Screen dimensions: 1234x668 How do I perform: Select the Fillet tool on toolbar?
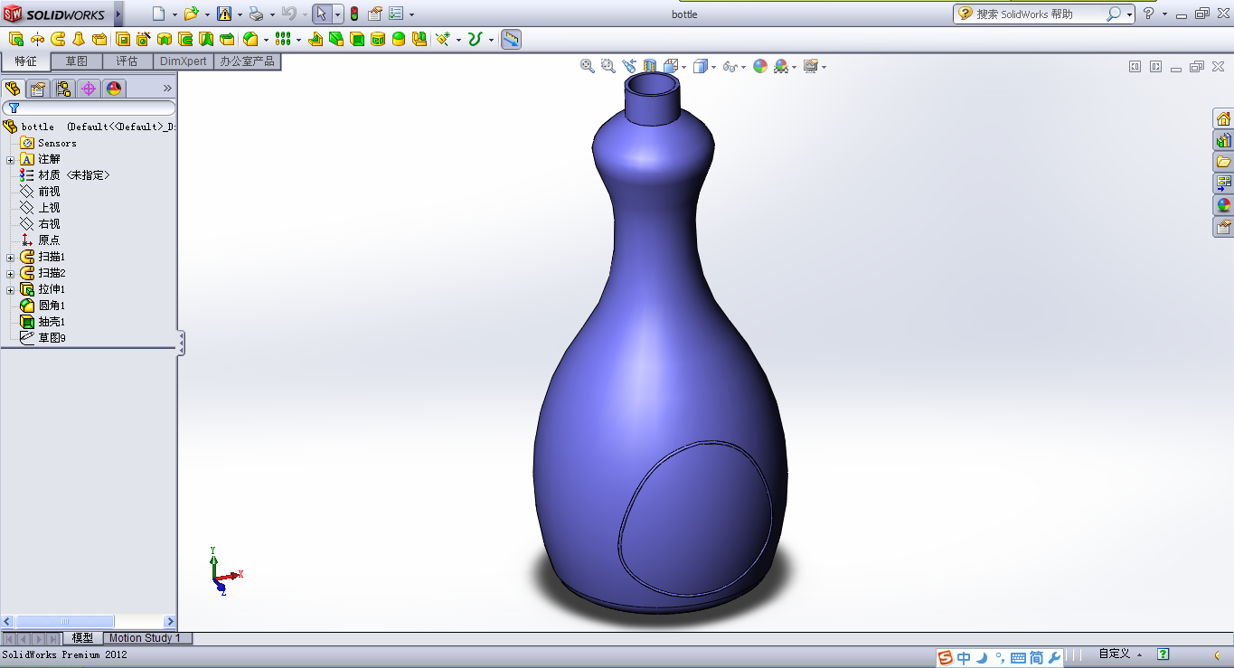251,39
